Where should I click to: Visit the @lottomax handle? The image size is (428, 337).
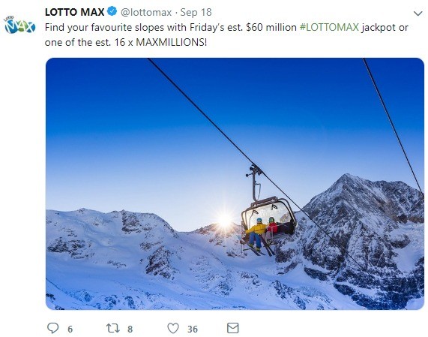[x=146, y=12]
